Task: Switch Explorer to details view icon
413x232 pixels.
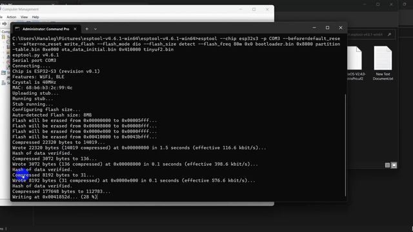Action: tap(387, 165)
